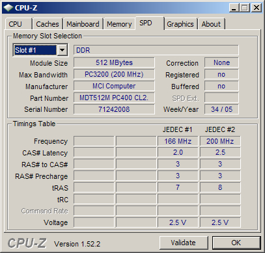The height and width of the screenshot is (253, 265).
Task: Switch to the CPU tab
Action: 18,24
